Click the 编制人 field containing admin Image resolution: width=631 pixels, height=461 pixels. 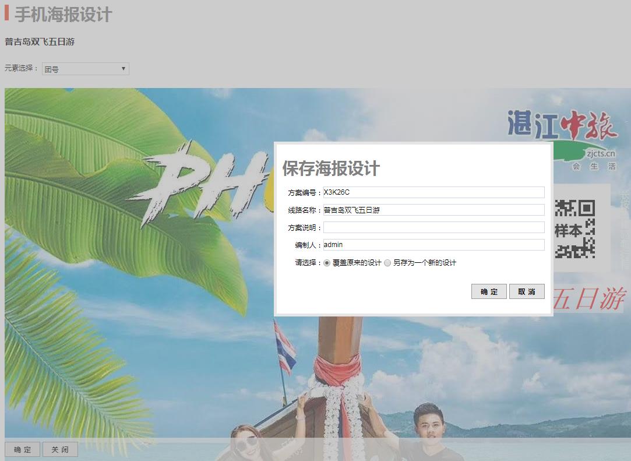[x=434, y=245]
